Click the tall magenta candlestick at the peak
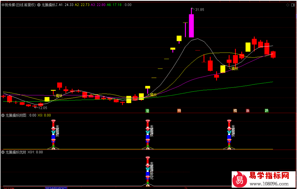 (x=191, y=26)
